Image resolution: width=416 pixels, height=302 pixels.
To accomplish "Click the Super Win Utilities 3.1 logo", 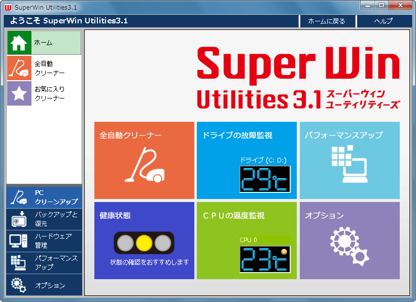I will click(298, 78).
